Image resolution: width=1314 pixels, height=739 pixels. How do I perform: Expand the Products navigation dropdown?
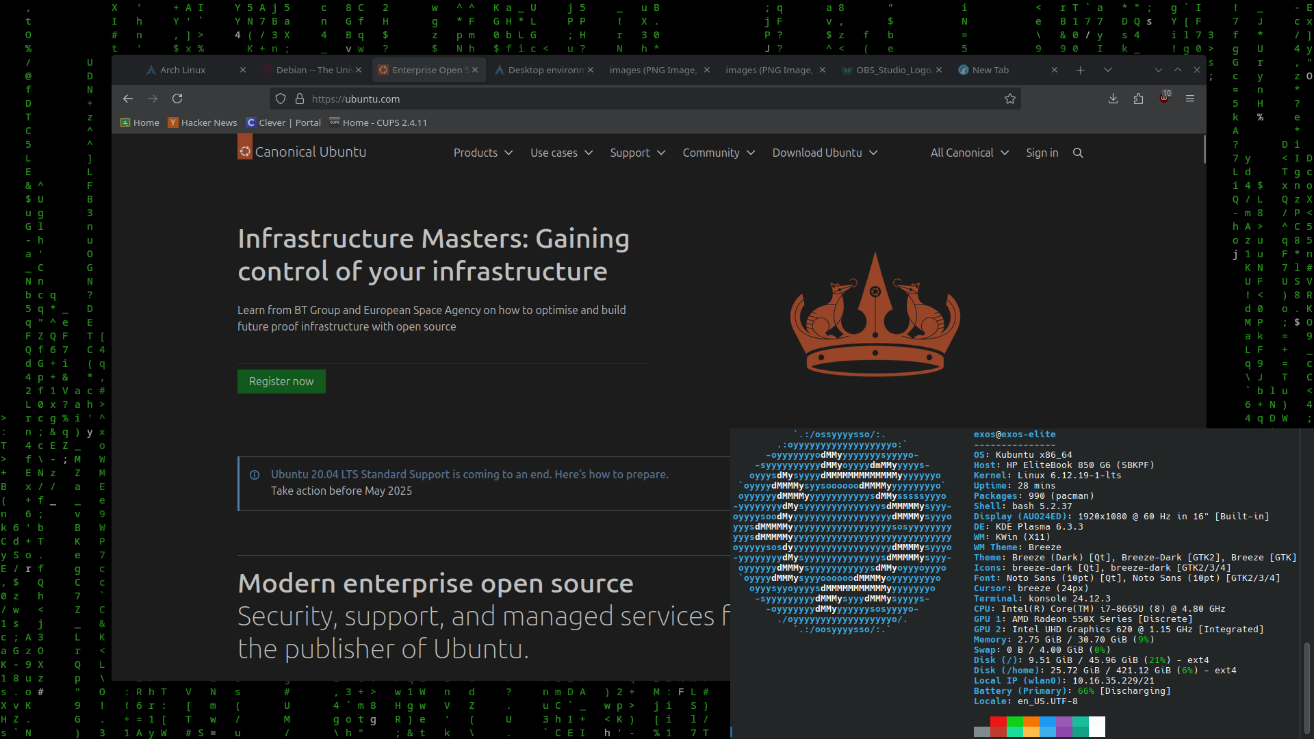(x=482, y=153)
